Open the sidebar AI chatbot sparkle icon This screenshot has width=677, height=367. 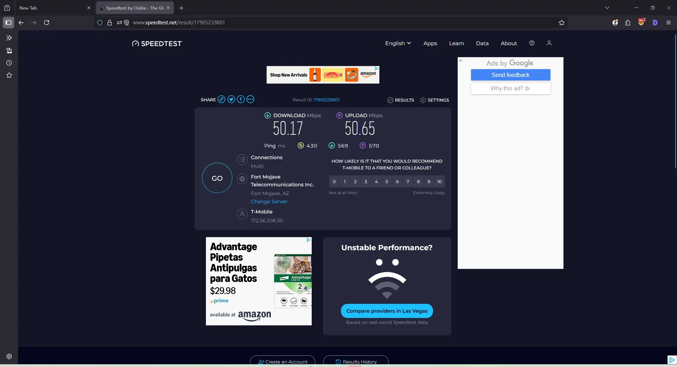[x=9, y=38]
